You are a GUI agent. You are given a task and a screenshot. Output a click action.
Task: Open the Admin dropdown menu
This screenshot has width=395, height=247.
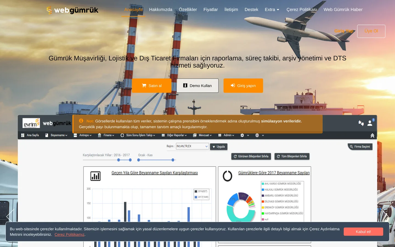tap(226, 135)
